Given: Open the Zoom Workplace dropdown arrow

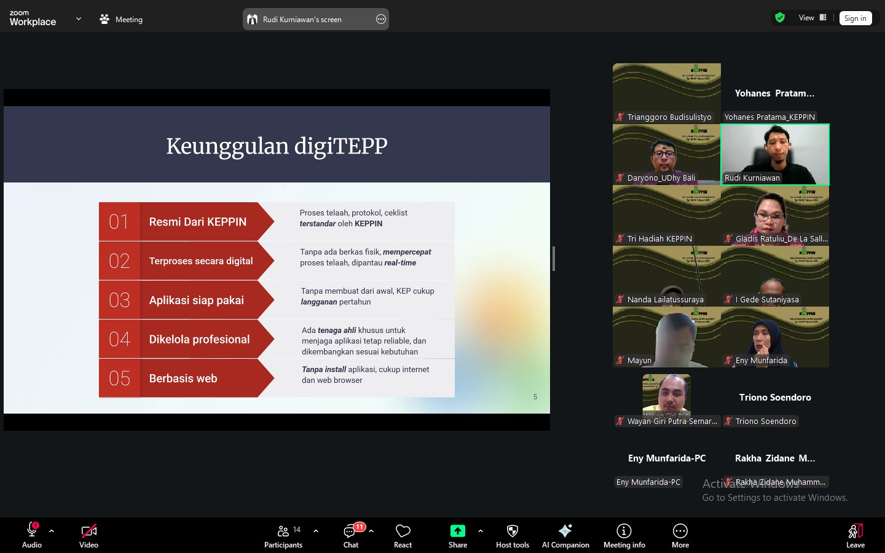Looking at the screenshot, I should point(79,19).
